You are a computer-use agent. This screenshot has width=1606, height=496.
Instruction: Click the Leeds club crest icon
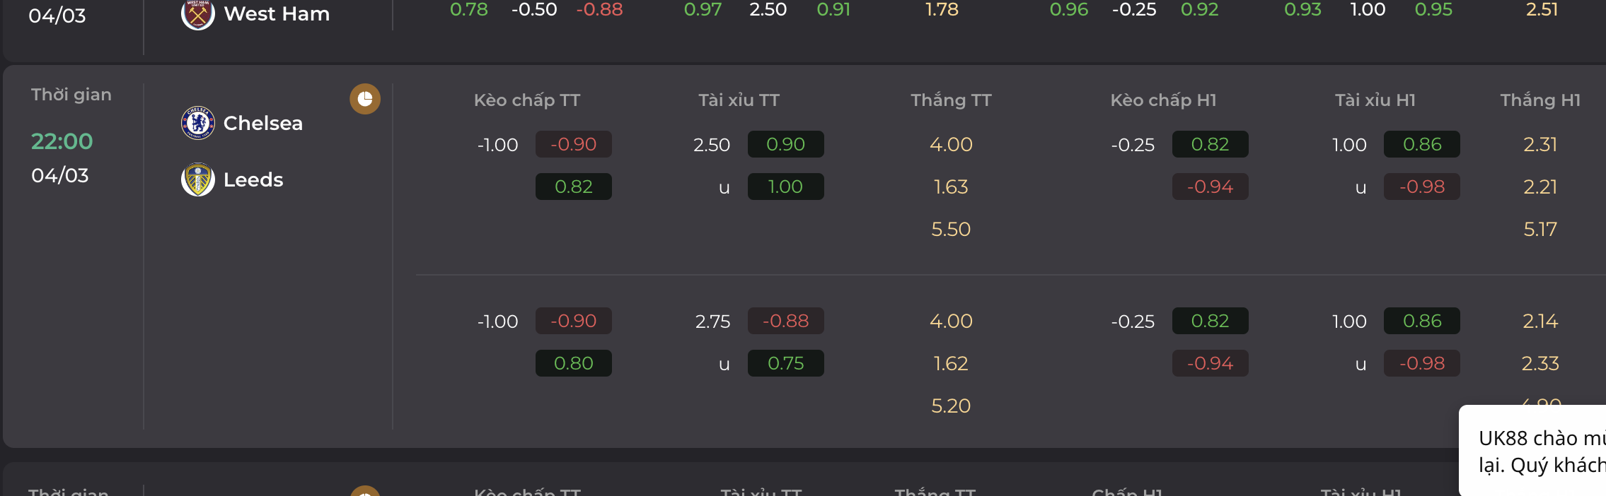coord(198,179)
